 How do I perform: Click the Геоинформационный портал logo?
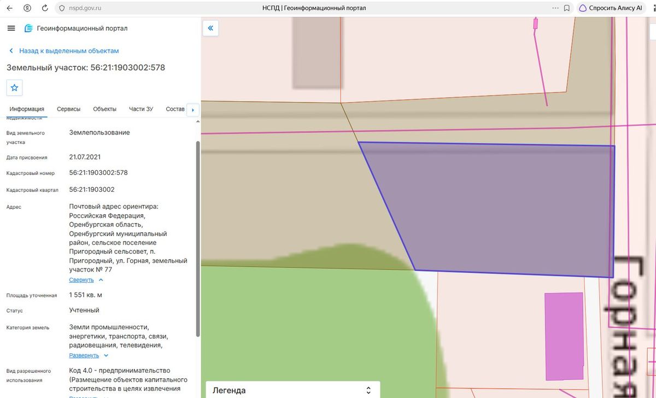[76, 28]
